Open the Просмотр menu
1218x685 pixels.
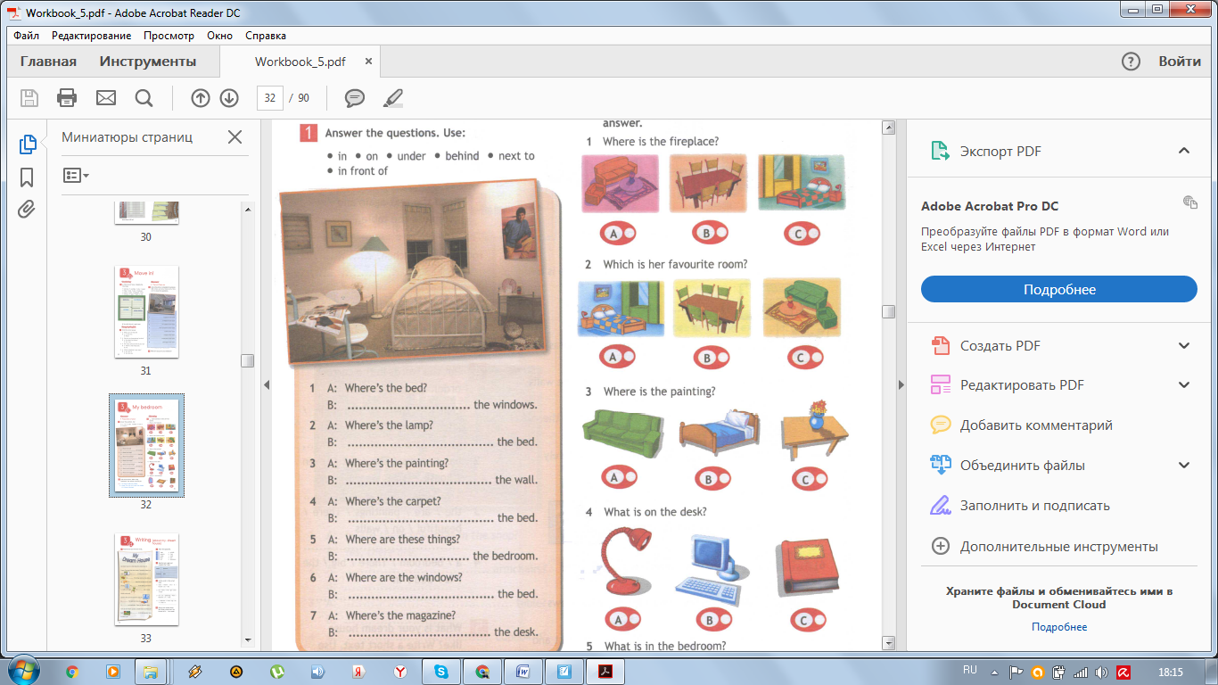coord(169,36)
